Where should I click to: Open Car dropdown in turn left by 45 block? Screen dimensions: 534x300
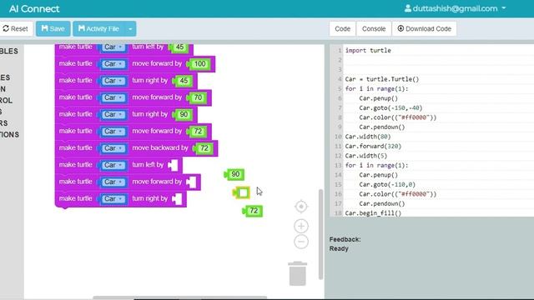point(113,47)
